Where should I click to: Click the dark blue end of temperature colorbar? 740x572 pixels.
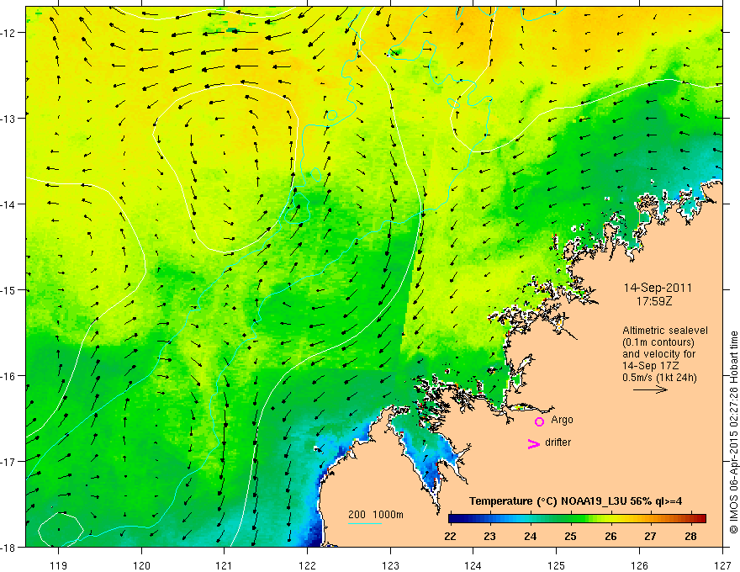454,518
